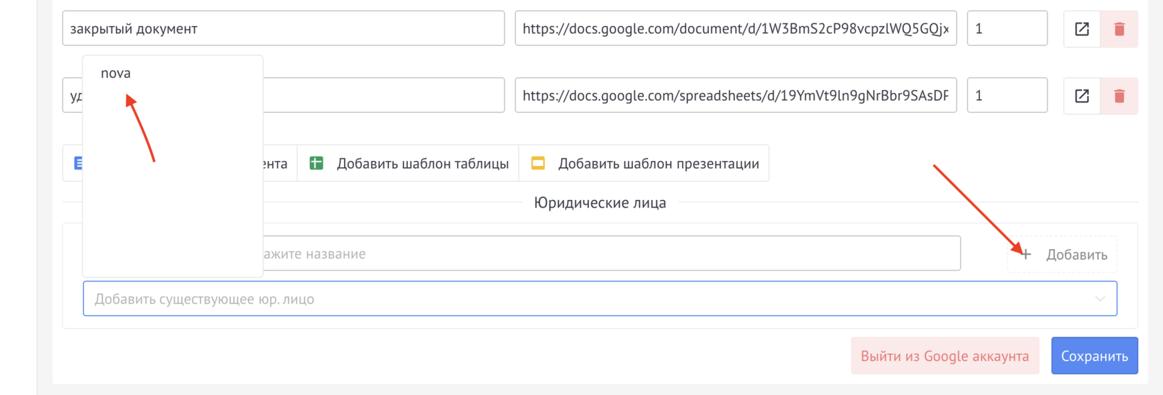The image size is (1163, 395).
Task: Click the blue document template icon
Action: tap(78, 163)
